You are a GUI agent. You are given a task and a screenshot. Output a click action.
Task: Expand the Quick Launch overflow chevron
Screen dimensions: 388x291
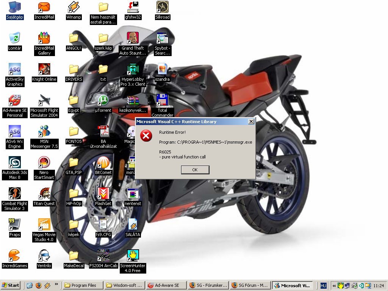point(57,284)
